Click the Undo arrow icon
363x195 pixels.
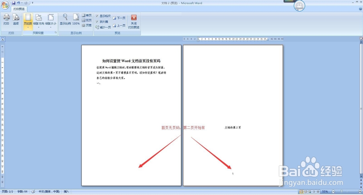tap(18, 3)
